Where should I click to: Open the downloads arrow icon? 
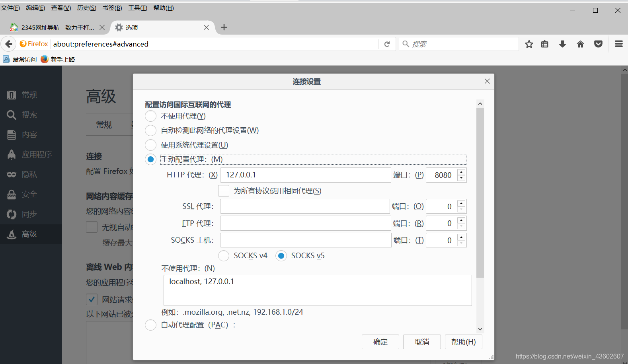pos(562,44)
